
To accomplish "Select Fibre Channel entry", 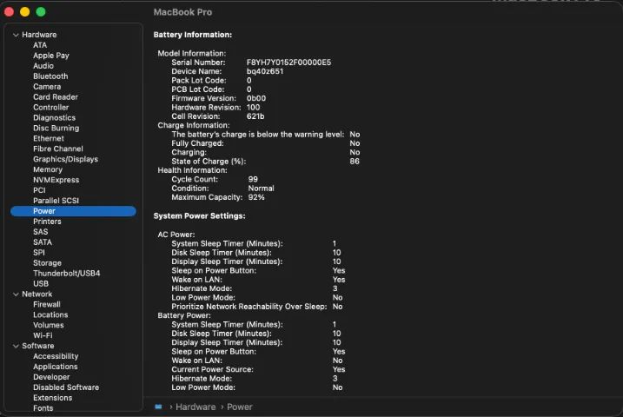I will 58,149.
